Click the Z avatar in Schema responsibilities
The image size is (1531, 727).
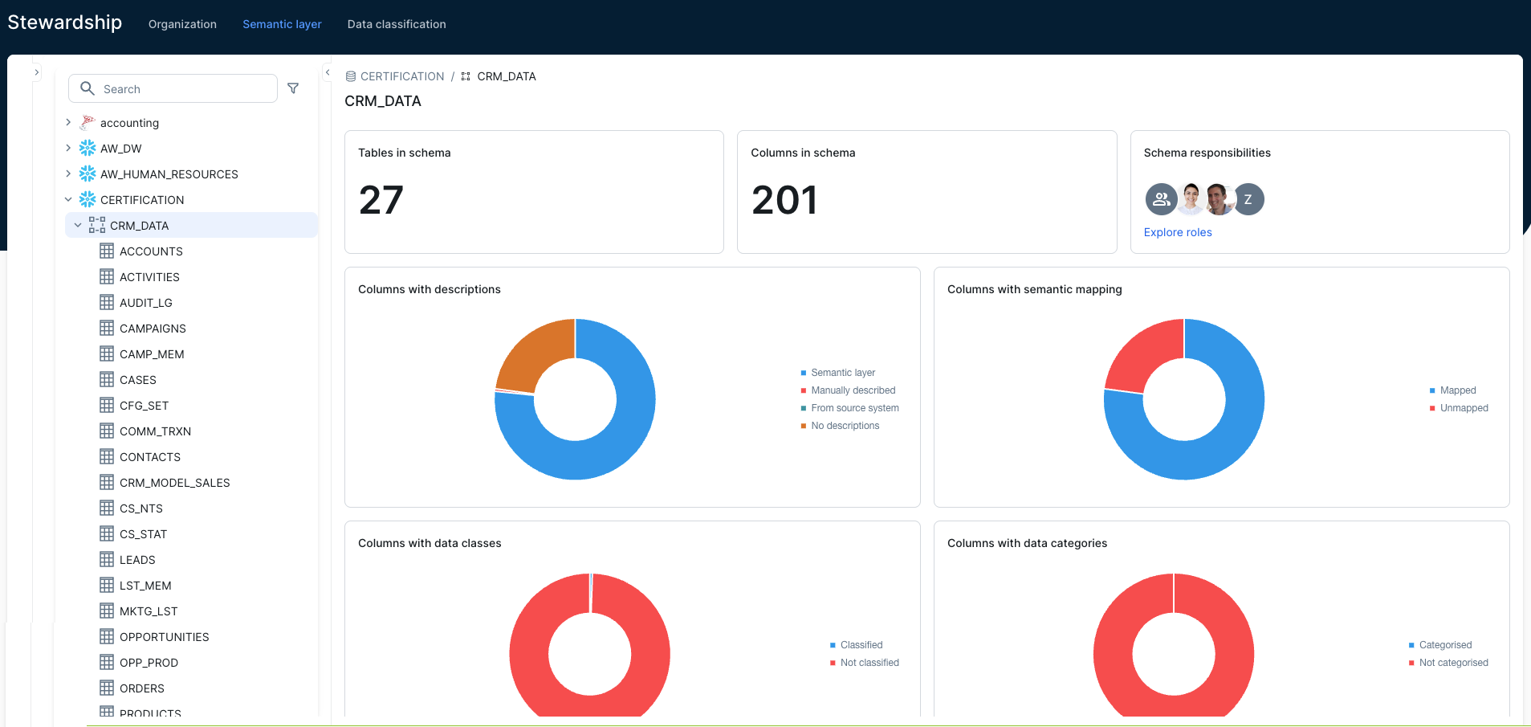1248,199
